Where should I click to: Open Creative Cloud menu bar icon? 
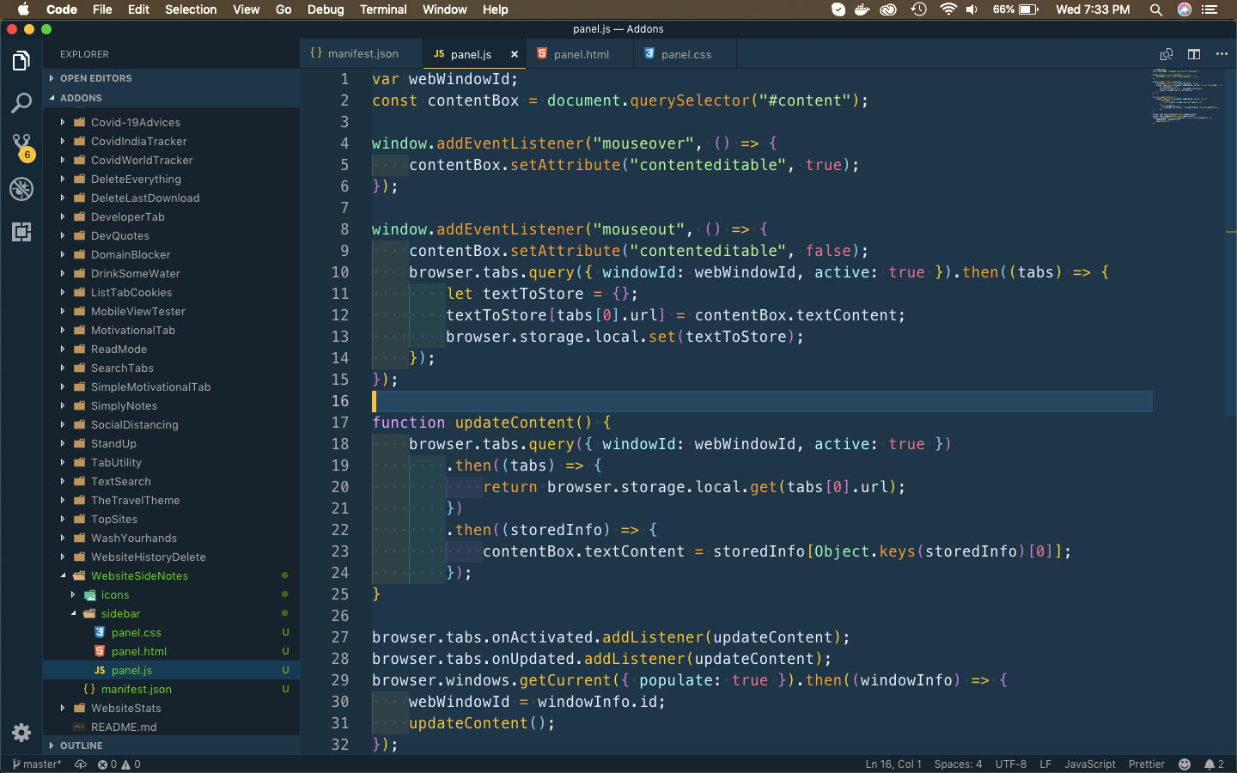[x=889, y=9]
